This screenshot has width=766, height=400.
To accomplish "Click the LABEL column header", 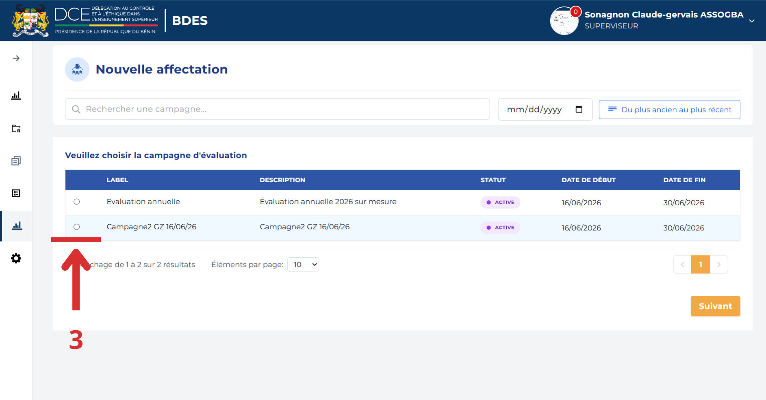I will [117, 180].
